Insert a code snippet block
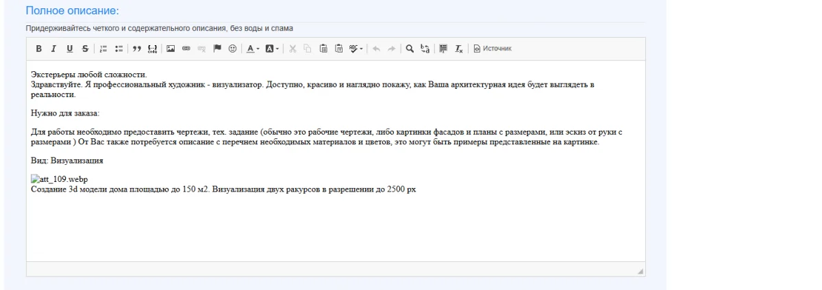The height and width of the screenshot is (290, 822). (x=153, y=49)
